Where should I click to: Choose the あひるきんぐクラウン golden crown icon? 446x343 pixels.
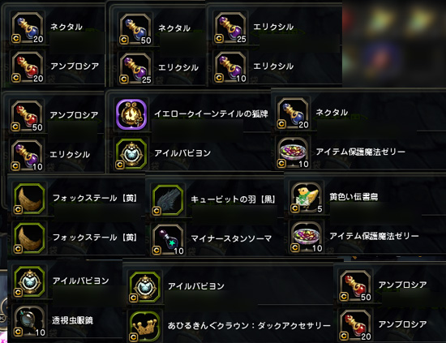click(x=145, y=326)
